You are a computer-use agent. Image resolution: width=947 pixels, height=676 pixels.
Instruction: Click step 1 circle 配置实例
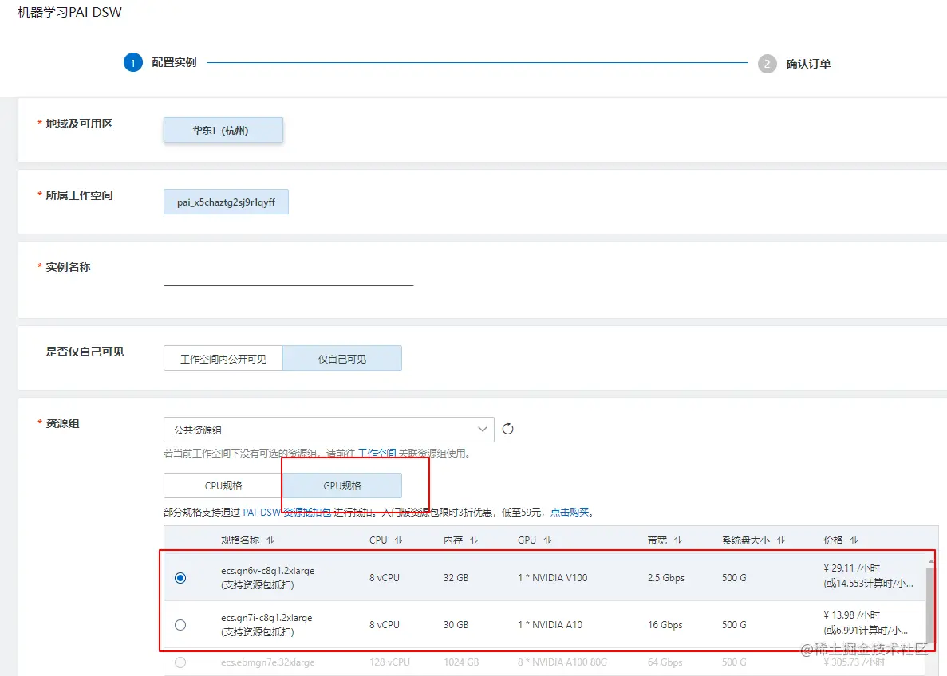(133, 62)
